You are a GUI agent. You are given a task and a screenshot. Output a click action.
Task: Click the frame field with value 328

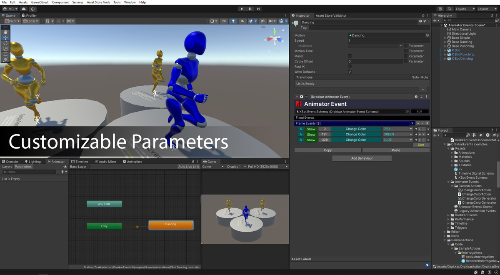click(x=324, y=140)
